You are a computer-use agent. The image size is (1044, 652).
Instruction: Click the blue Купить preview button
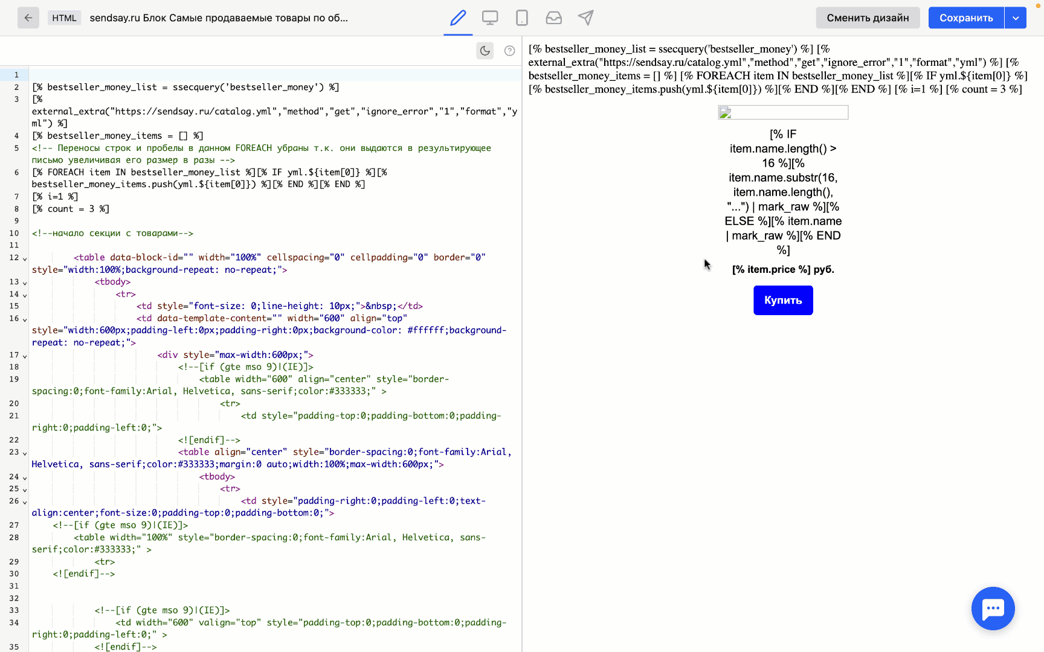783,300
